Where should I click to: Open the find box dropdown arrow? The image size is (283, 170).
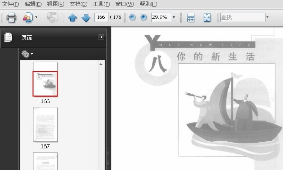pyautogui.click(x=267, y=17)
